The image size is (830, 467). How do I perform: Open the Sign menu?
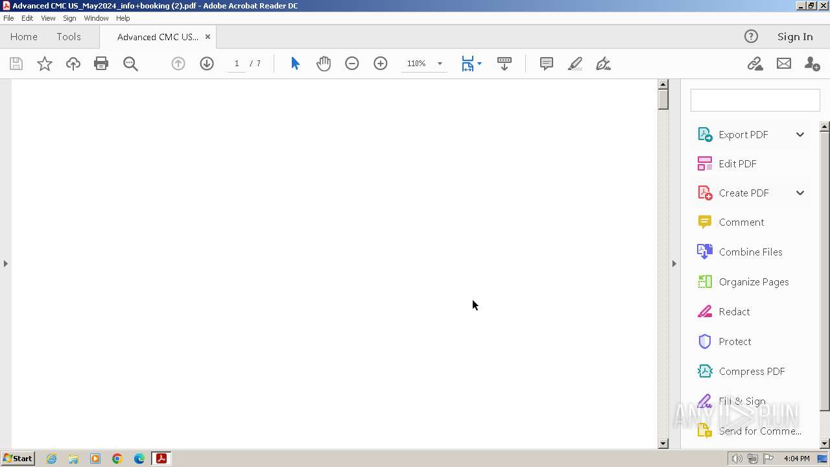click(69, 18)
